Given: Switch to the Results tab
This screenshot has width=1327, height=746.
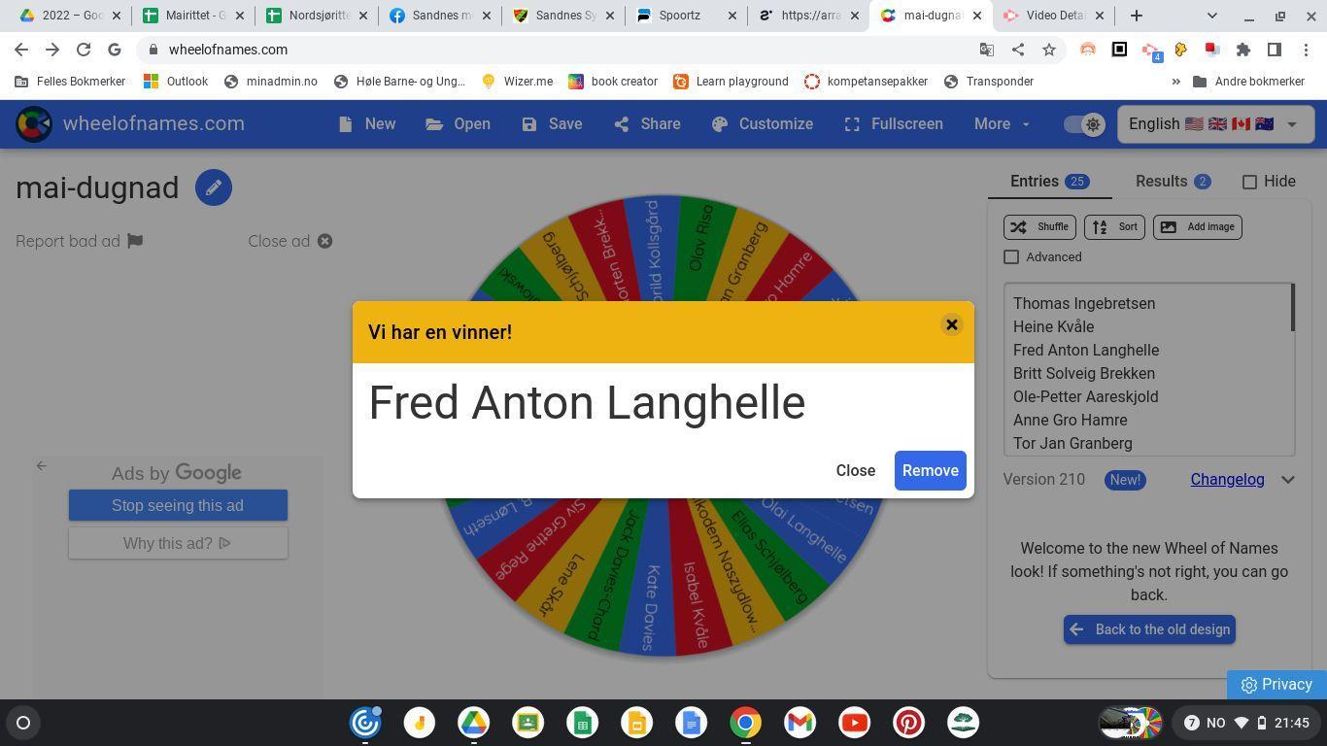Looking at the screenshot, I should click(1172, 182).
